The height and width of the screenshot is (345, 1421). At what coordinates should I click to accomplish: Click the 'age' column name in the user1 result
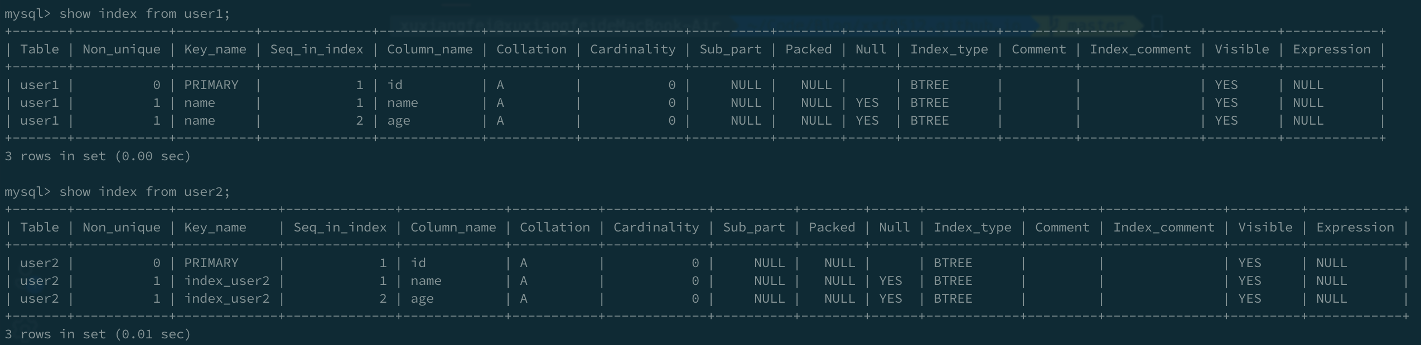coord(399,121)
